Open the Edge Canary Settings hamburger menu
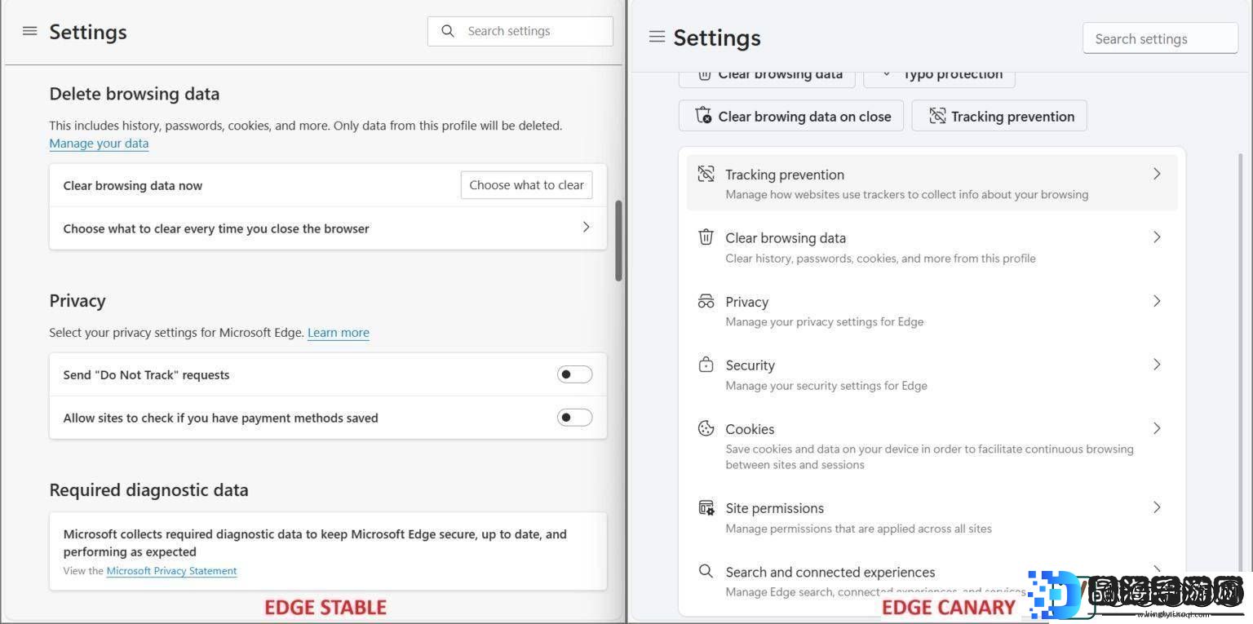 click(657, 37)
